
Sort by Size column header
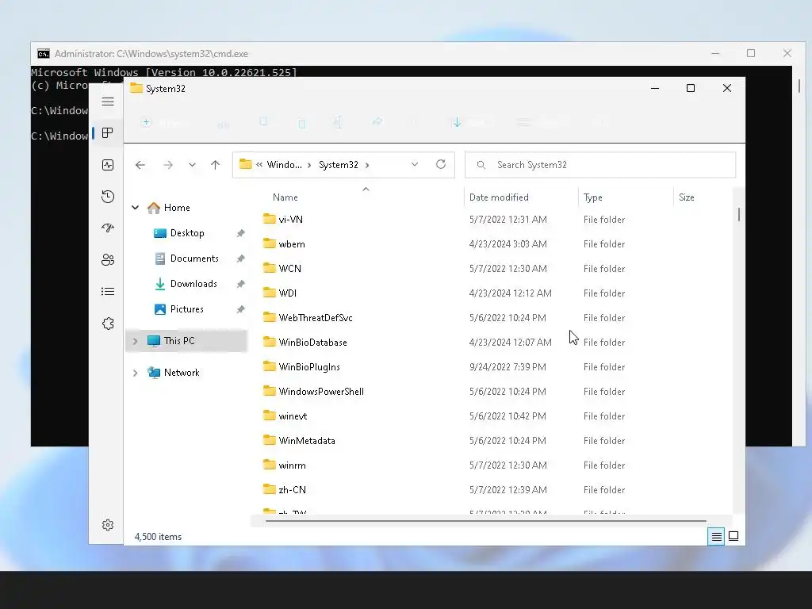(x=687, y=197)
